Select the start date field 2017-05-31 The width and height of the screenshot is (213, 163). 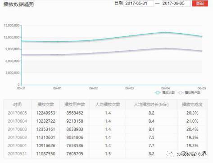point(139,3)
